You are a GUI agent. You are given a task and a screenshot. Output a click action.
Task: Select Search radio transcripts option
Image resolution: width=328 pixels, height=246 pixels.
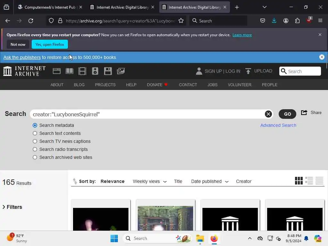coord(35,149)
